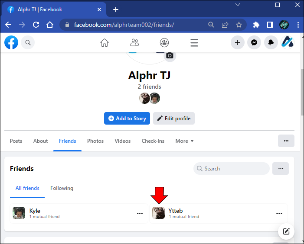Close the Alphr TJ Facebook tab

99,10
